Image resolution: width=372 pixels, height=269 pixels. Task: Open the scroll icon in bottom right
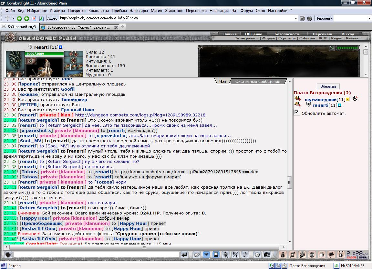[292, 255]
